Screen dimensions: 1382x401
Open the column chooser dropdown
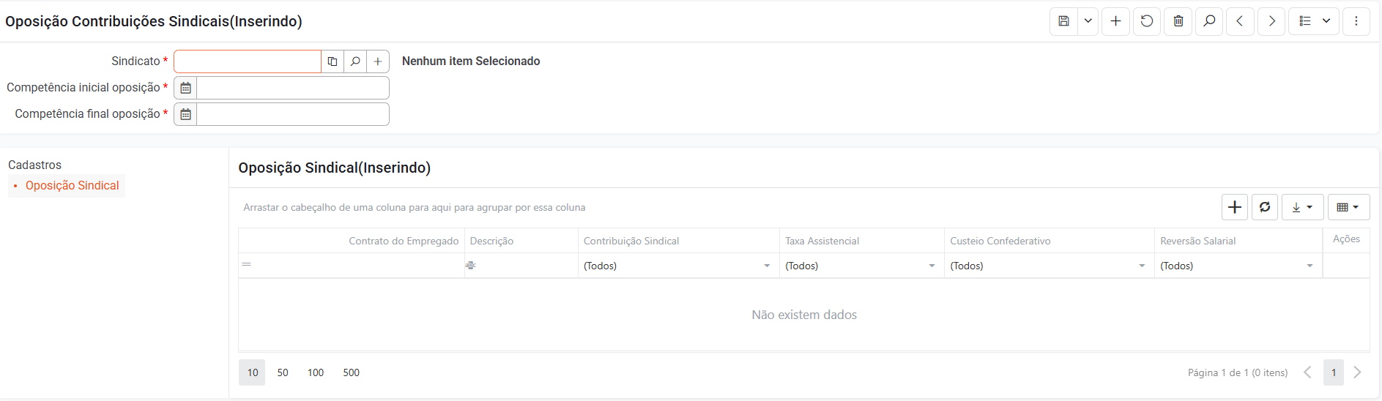point(1348,207)
